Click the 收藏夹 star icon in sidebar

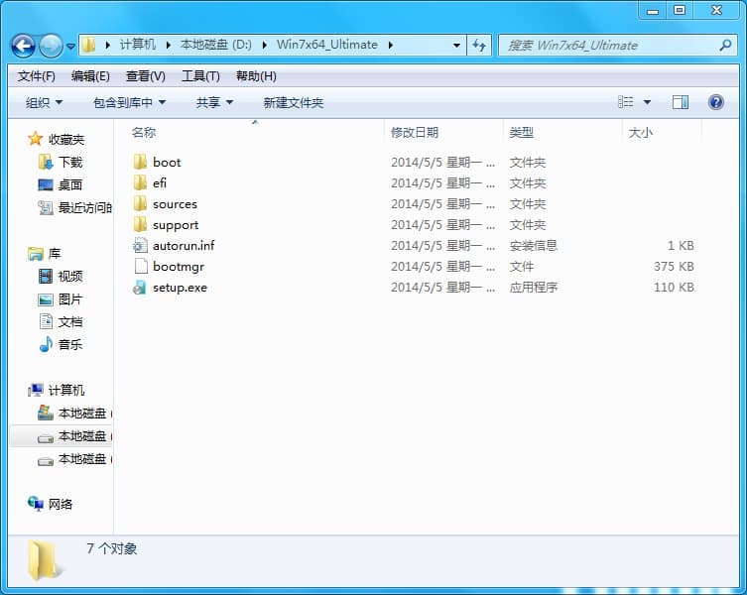tap(36, 139)
